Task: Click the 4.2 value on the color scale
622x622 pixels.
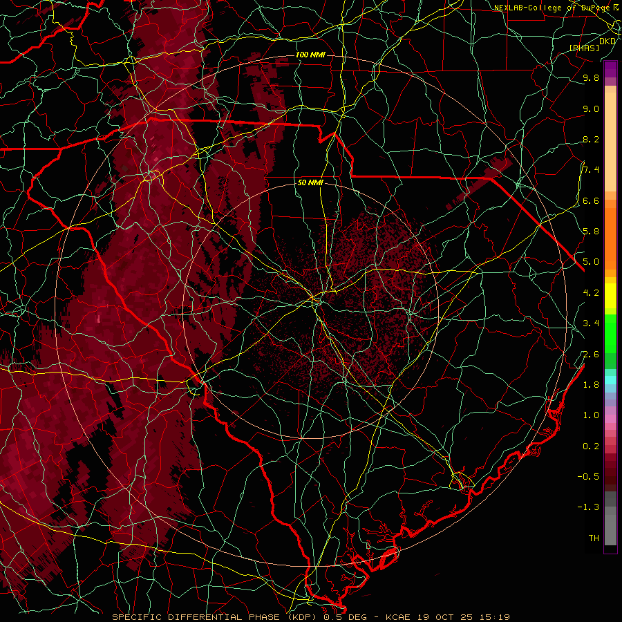Action: [x=591, y=293]
